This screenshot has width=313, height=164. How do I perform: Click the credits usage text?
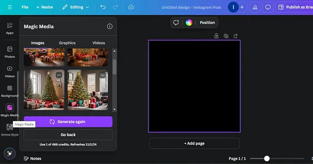point(68,144)
